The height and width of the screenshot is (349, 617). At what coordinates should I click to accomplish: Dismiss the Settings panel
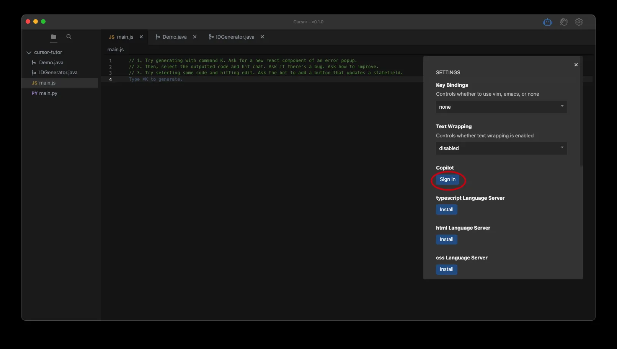[576, 65]
